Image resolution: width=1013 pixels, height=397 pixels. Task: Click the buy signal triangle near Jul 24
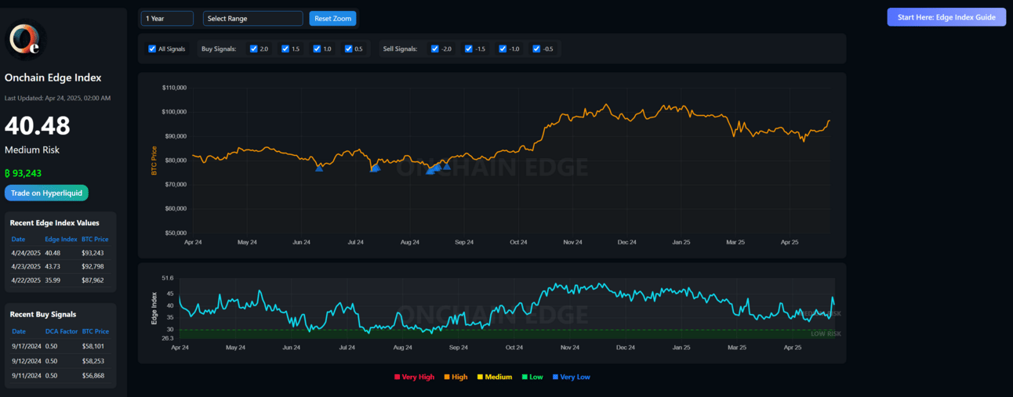(x=375, y=168)
